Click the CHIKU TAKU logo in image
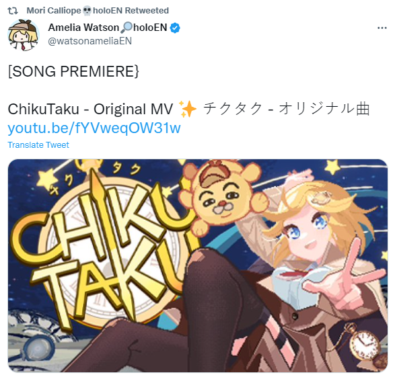The width and height of the screenshot is (399, 377). click(102, 252)
